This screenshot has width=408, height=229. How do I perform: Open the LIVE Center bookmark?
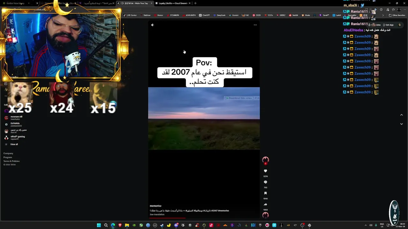coord(130,15)
